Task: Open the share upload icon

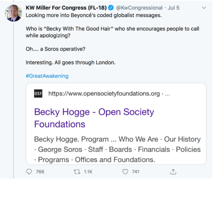Action: click(x=173, y=172)
